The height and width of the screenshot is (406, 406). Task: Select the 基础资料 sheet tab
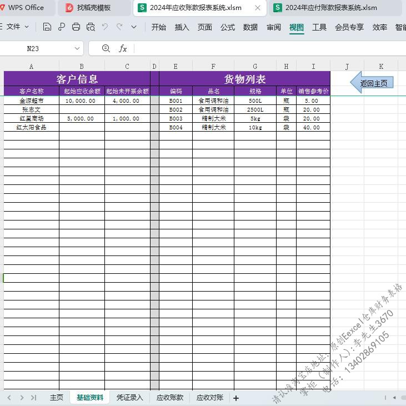[x=90, y=397]
